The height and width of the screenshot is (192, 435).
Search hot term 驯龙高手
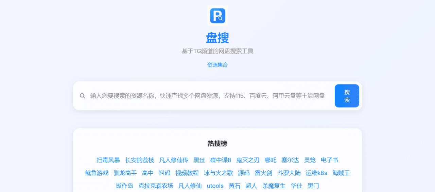[125, 173]
